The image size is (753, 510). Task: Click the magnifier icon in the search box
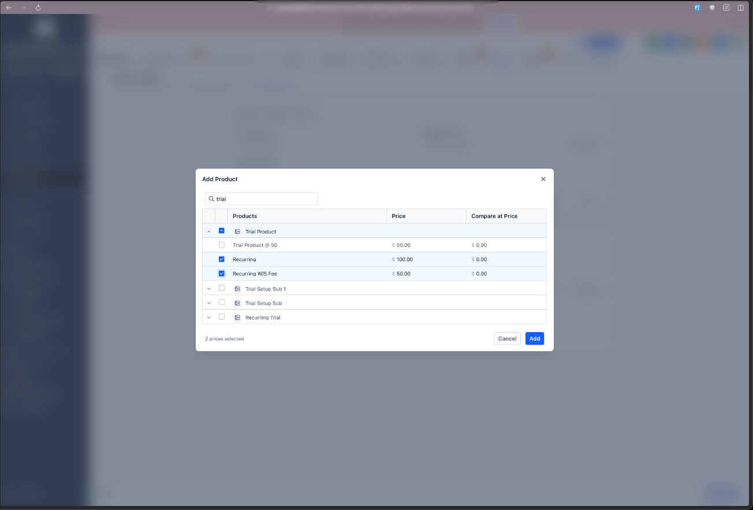pos(211,199)
